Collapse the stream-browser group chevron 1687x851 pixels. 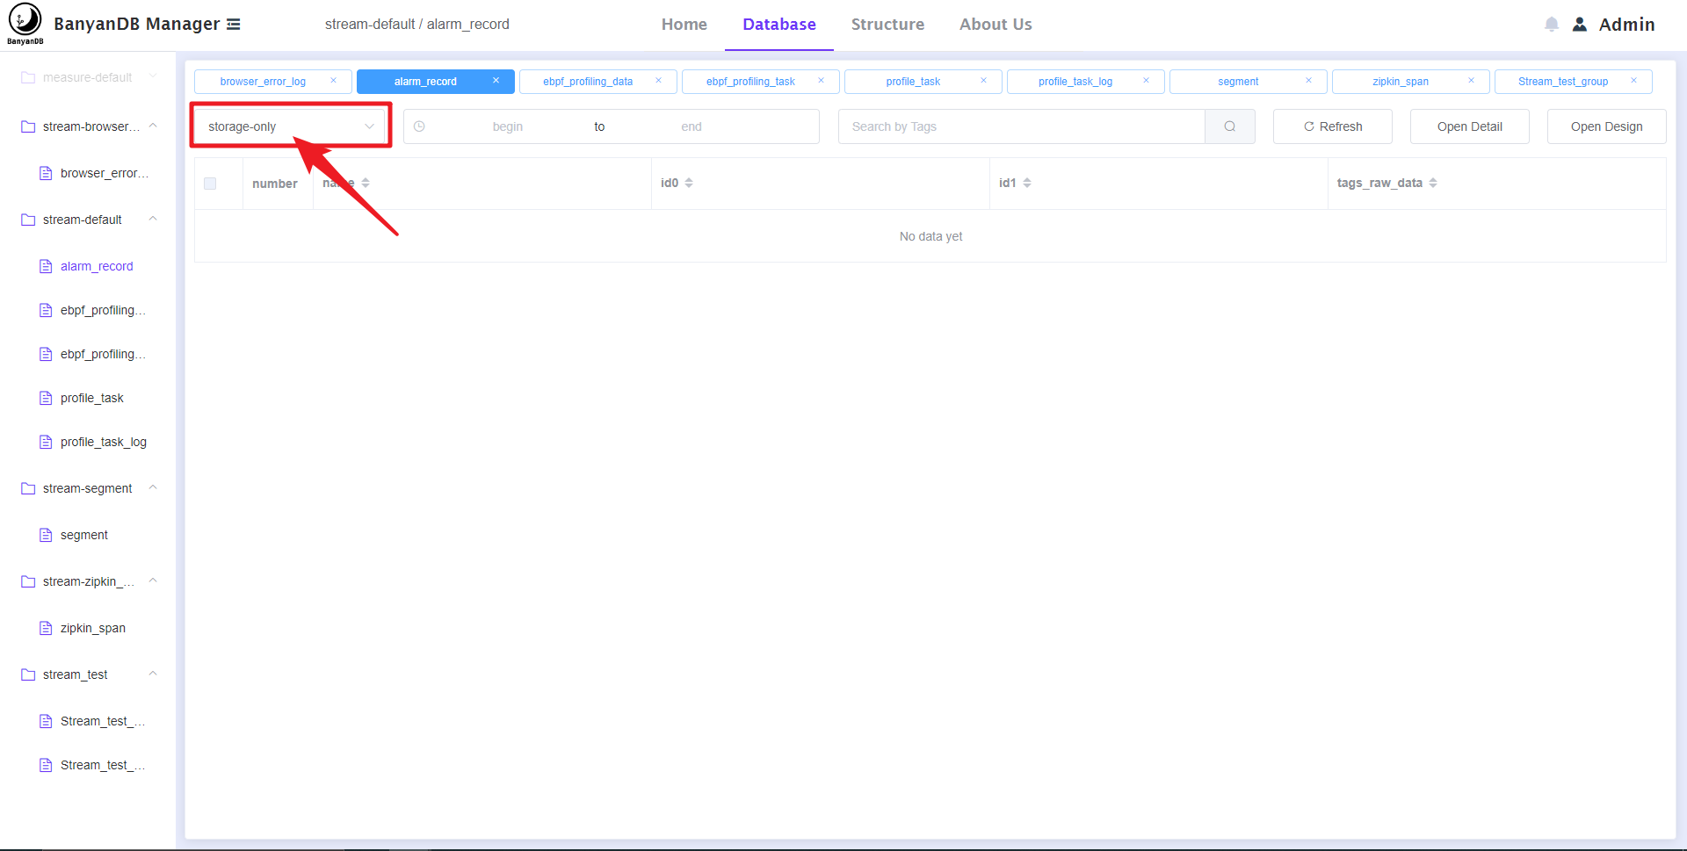coord(153,126)
